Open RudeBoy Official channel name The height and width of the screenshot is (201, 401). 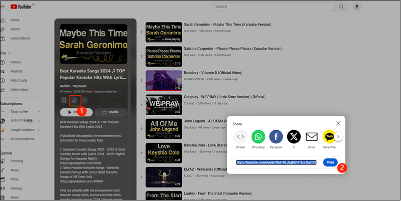click(194, 79)
